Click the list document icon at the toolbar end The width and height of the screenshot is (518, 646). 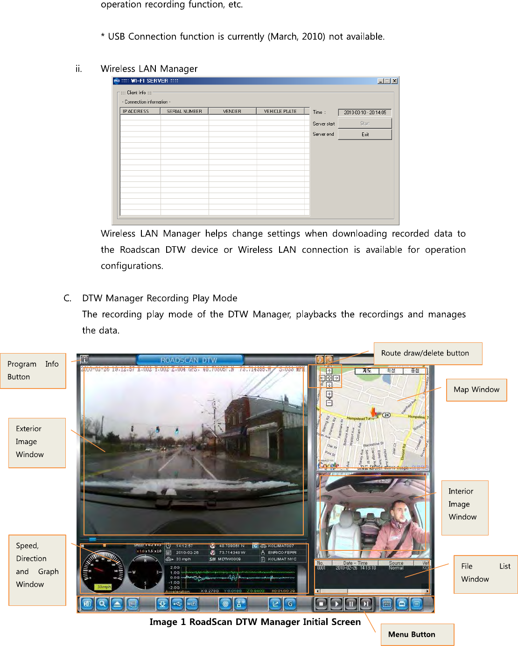tap(417, 604)
